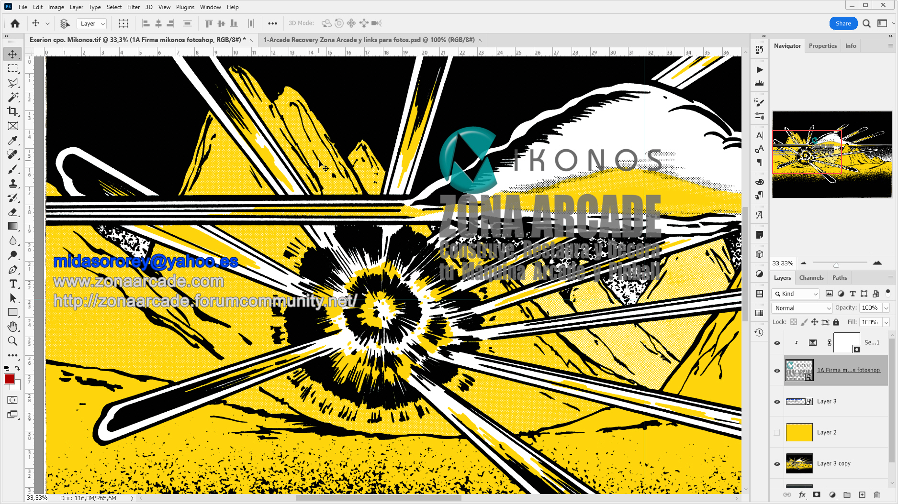Expand the Opacity value dropdown

click(x=886, y=308)
